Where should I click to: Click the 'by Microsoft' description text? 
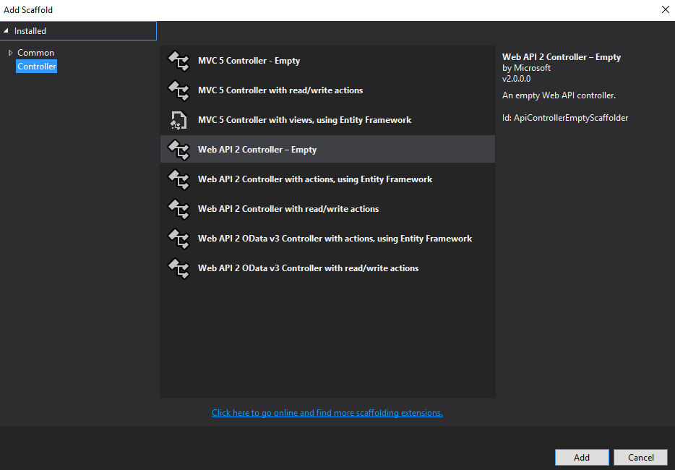pyautogui.click(x=526, y=68)
